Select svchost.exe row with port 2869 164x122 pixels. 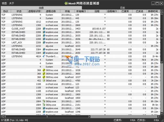[x=80, y=25]
